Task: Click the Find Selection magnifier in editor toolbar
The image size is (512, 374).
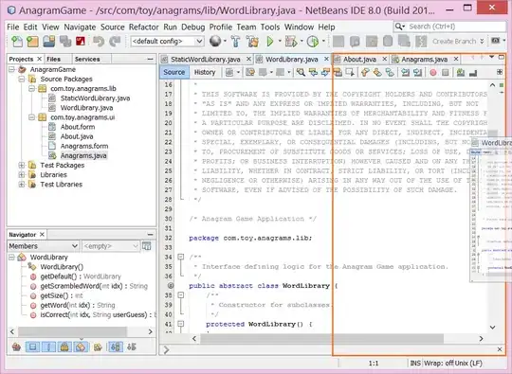Action: tap(301, 72)
